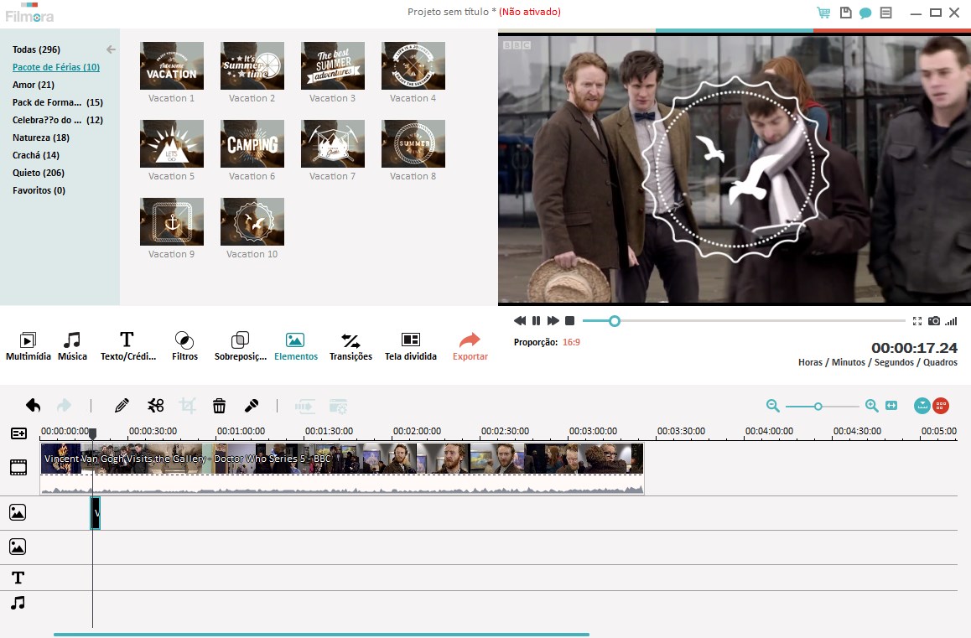The height and width of the screenshot is (638, 971).
Task: Pause the preview playback
Action: (x=537, y=321)
